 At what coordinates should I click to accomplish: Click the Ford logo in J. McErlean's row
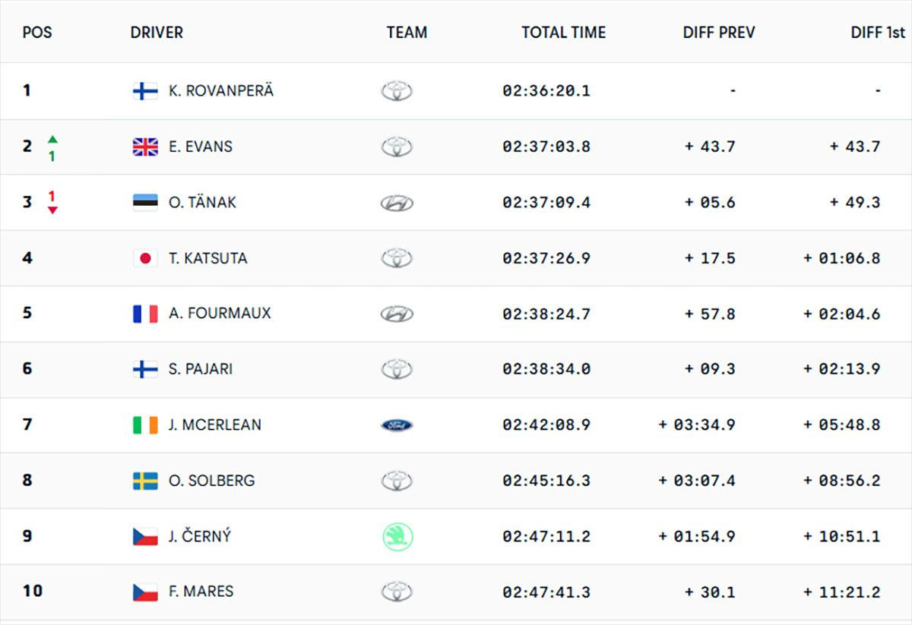(397, 425)
